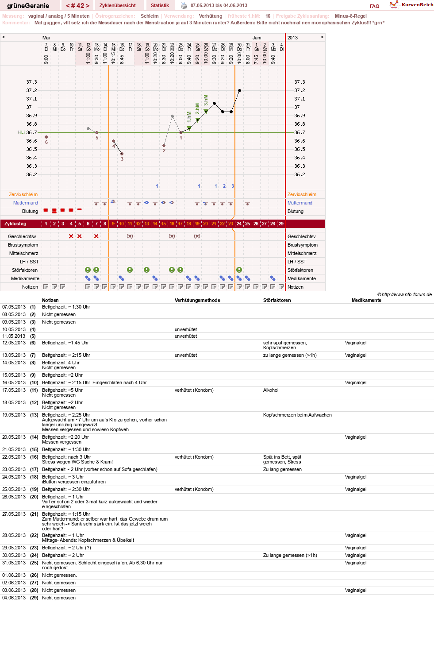Viewport: 434px width, 672px height.
Task: Click the Blutung bleeding mark on cycle day 2
Action: (54, 211)
